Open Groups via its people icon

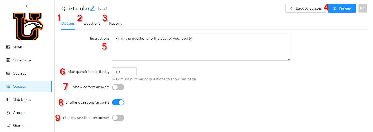pyautogui.click(x=8, y=113)
